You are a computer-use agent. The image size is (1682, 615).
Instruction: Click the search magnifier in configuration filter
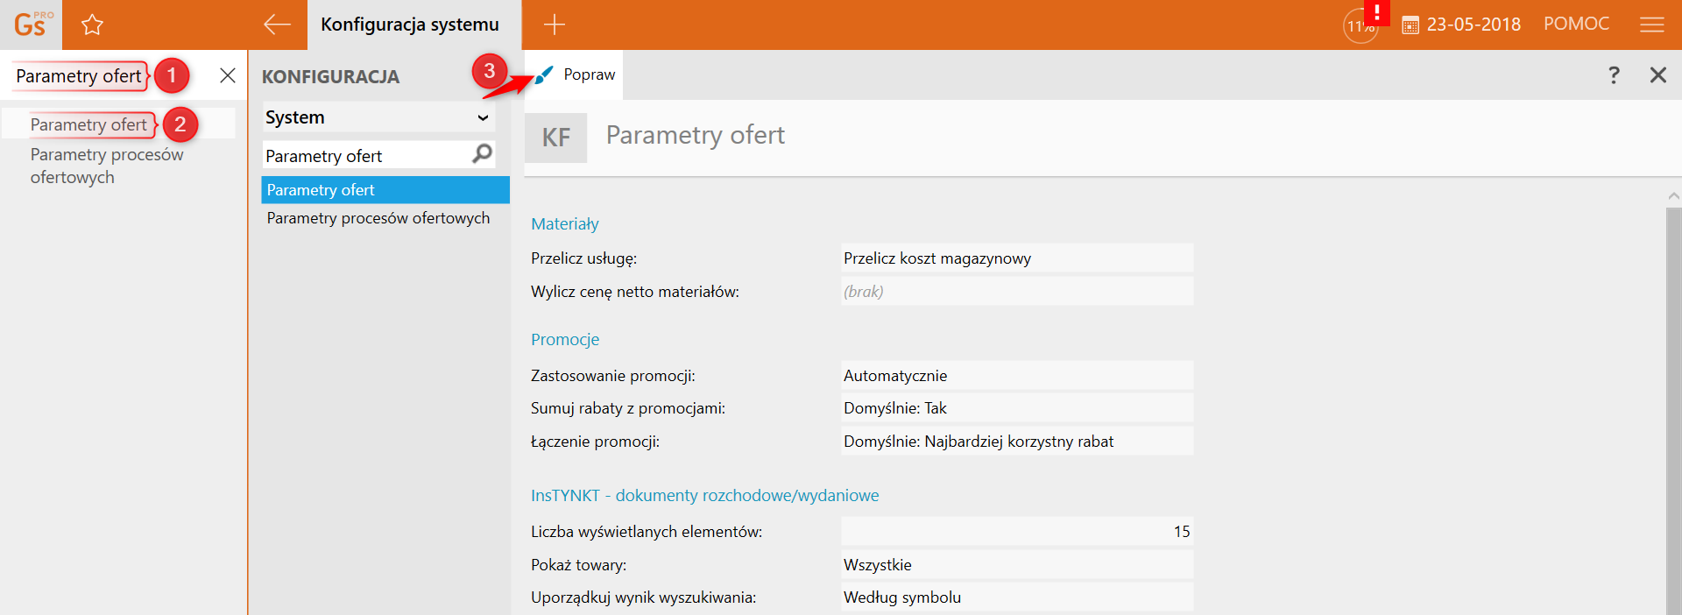click(482, 155)
